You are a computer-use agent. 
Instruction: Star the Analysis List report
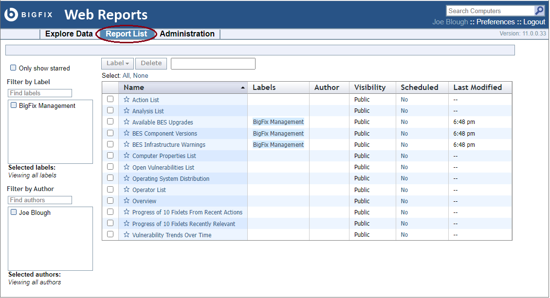127,111
